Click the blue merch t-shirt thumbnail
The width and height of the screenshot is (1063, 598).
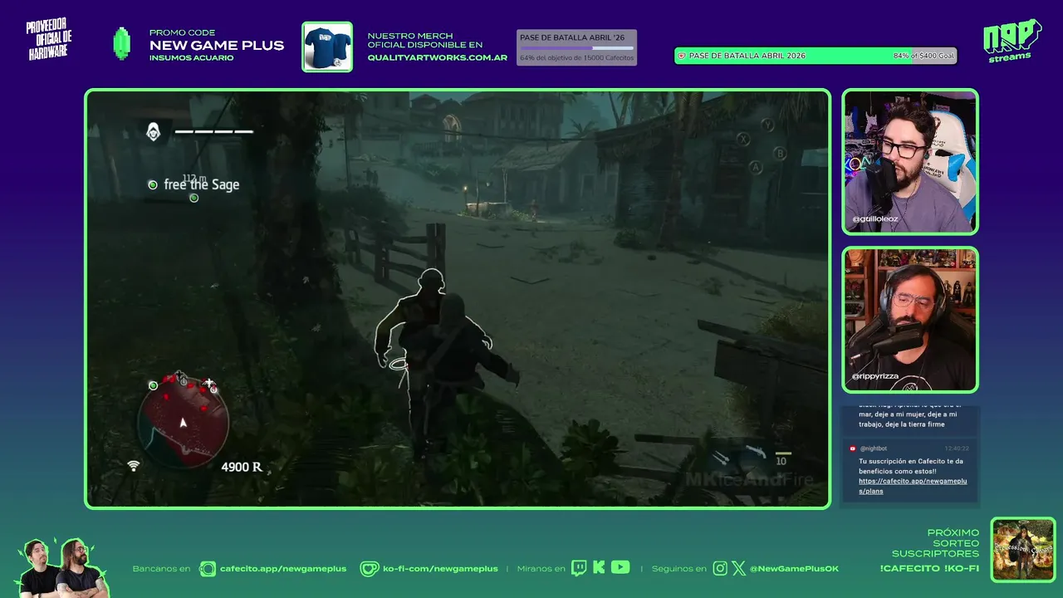pos(327,47)
